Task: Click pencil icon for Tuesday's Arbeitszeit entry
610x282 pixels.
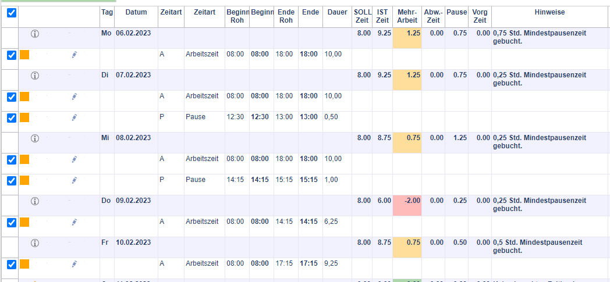Action: [x=75, y=97]
